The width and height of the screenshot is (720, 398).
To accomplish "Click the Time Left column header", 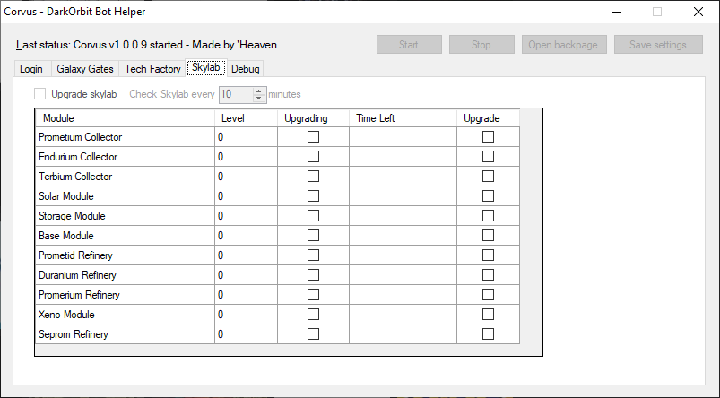I will click(403, 118).
